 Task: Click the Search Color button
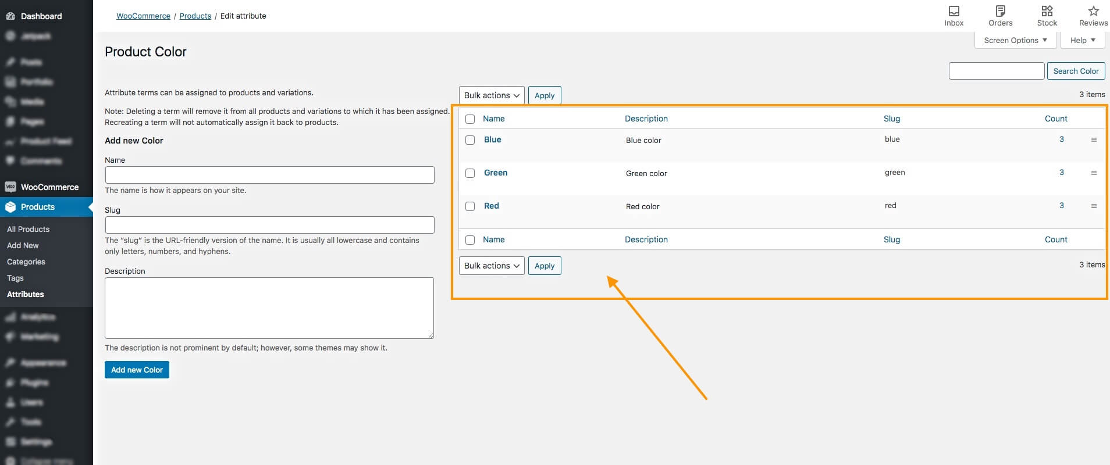(1076, 71)
